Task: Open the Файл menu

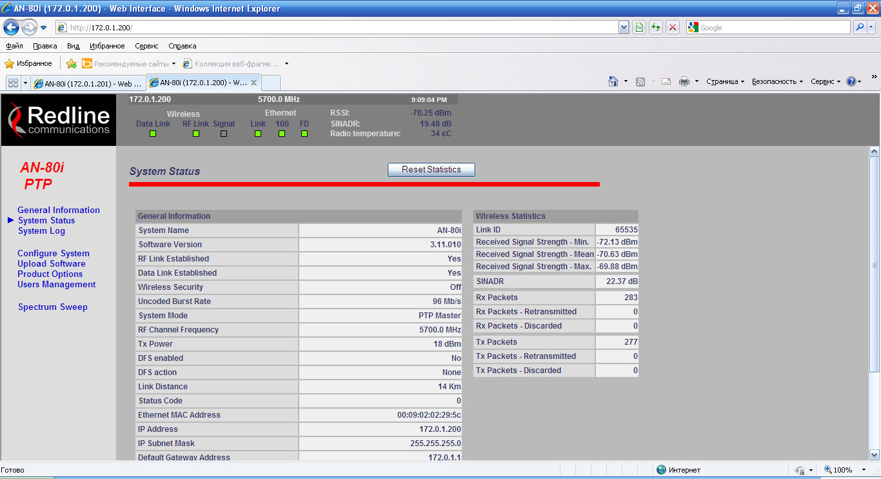Action: point(14,46)
